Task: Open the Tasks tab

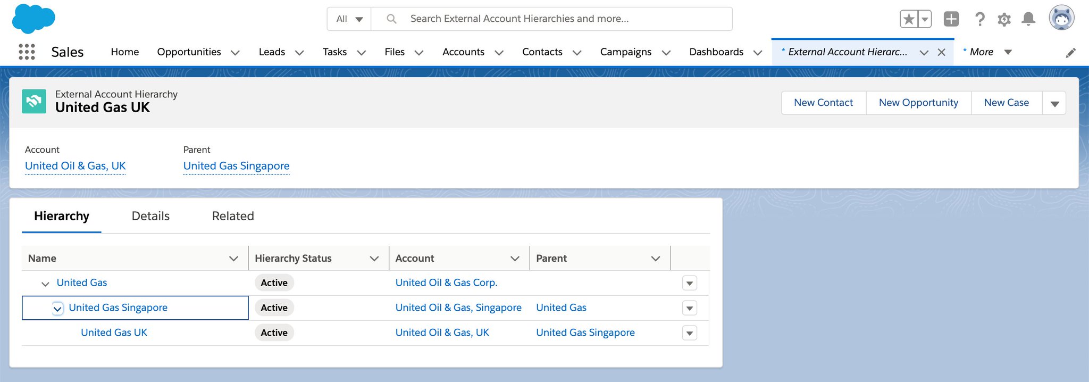Action: coord(334,52)
